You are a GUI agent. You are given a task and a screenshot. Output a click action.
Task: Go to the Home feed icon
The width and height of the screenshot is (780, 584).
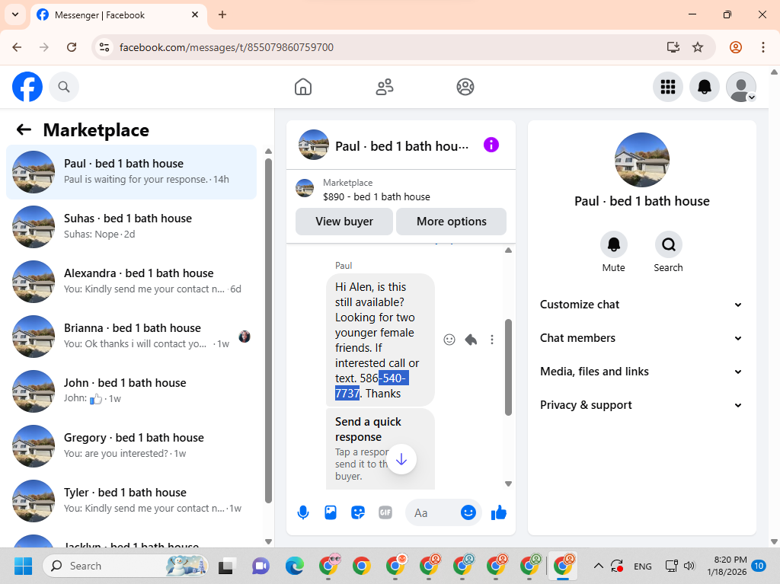coord(303,87)
